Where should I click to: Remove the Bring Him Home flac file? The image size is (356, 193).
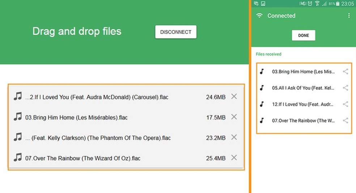click(234, 117)
